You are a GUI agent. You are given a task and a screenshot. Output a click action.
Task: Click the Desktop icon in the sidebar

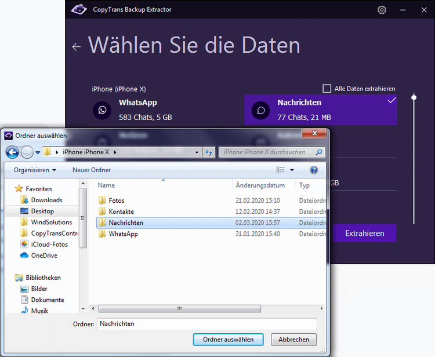(24, 211)
